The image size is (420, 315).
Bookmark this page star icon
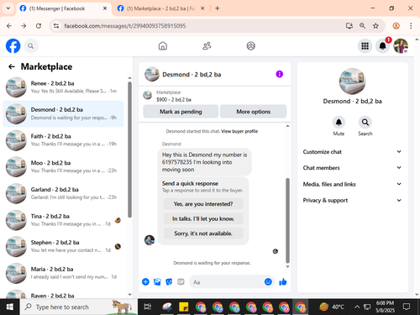(375, 26)
